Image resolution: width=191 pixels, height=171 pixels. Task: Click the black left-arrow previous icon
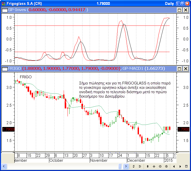(x=174, y=166)
